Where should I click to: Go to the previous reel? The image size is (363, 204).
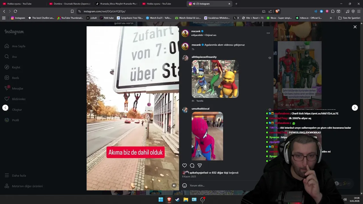5,108
